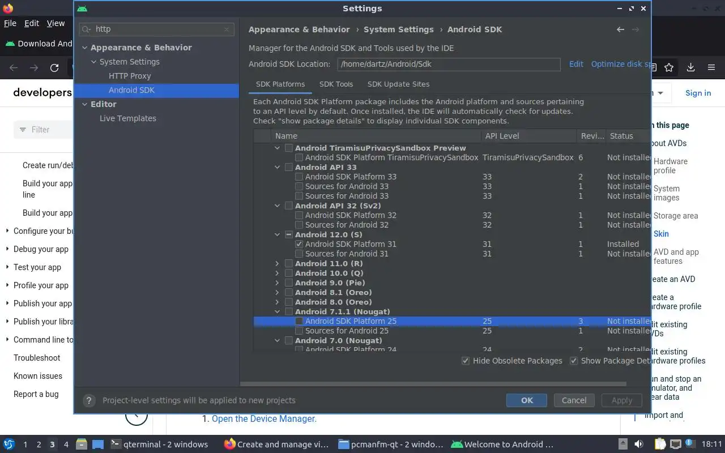Open the Edit menu
Image resolution: width=725 pixels, height=453 pixels.
pyautogui.click(x=32, y=23)
